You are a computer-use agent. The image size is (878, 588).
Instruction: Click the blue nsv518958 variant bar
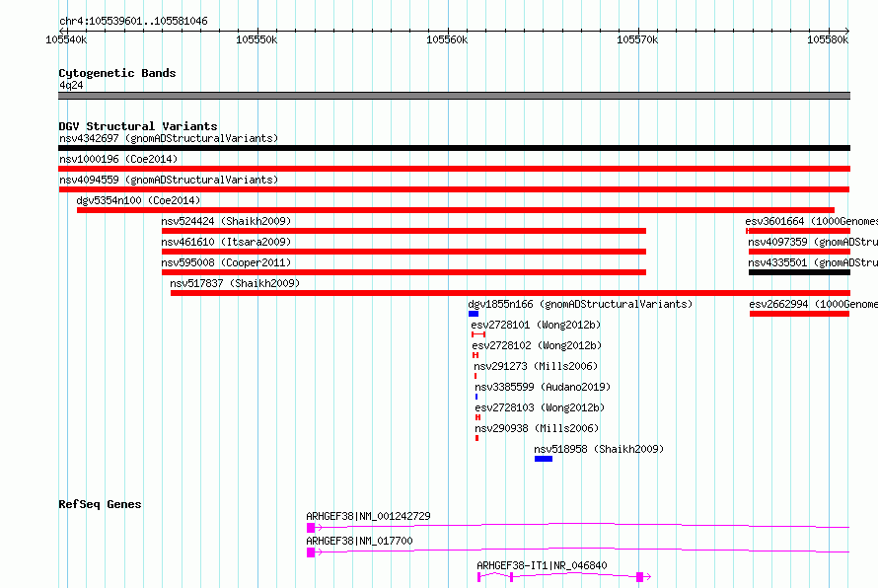tap(544, 459)
